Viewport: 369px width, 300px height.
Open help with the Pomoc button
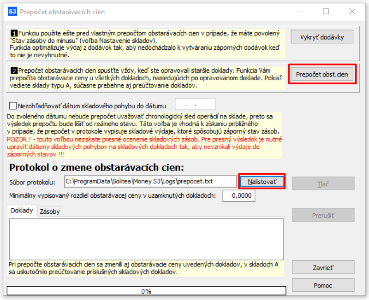[x=323, y=285]
